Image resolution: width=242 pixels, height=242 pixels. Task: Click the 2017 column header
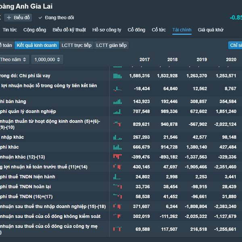click(144, 60)
